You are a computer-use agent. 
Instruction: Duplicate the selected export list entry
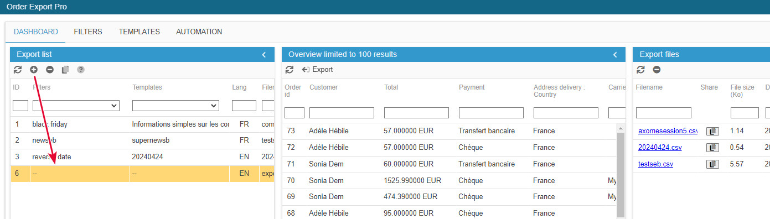coord(65,70)
